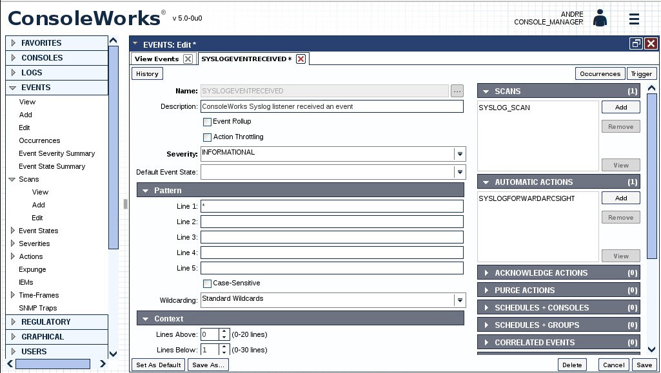Open the Severity dropdown
This screenshot has height=373, width=661.
coord(460,154)
